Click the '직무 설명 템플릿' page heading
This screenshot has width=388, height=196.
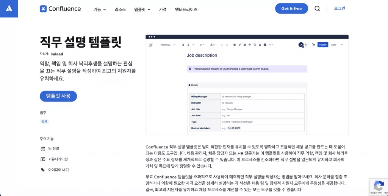click(81, 42)
